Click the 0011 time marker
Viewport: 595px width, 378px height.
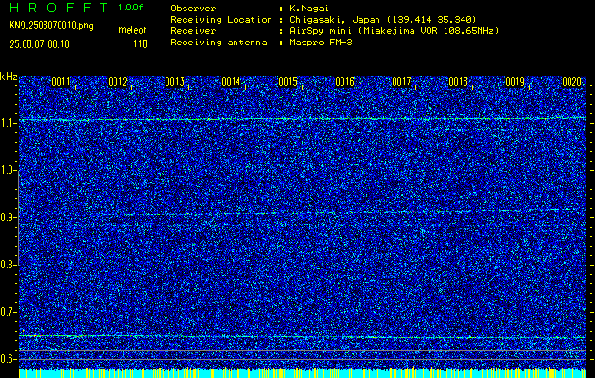(61, 82)
